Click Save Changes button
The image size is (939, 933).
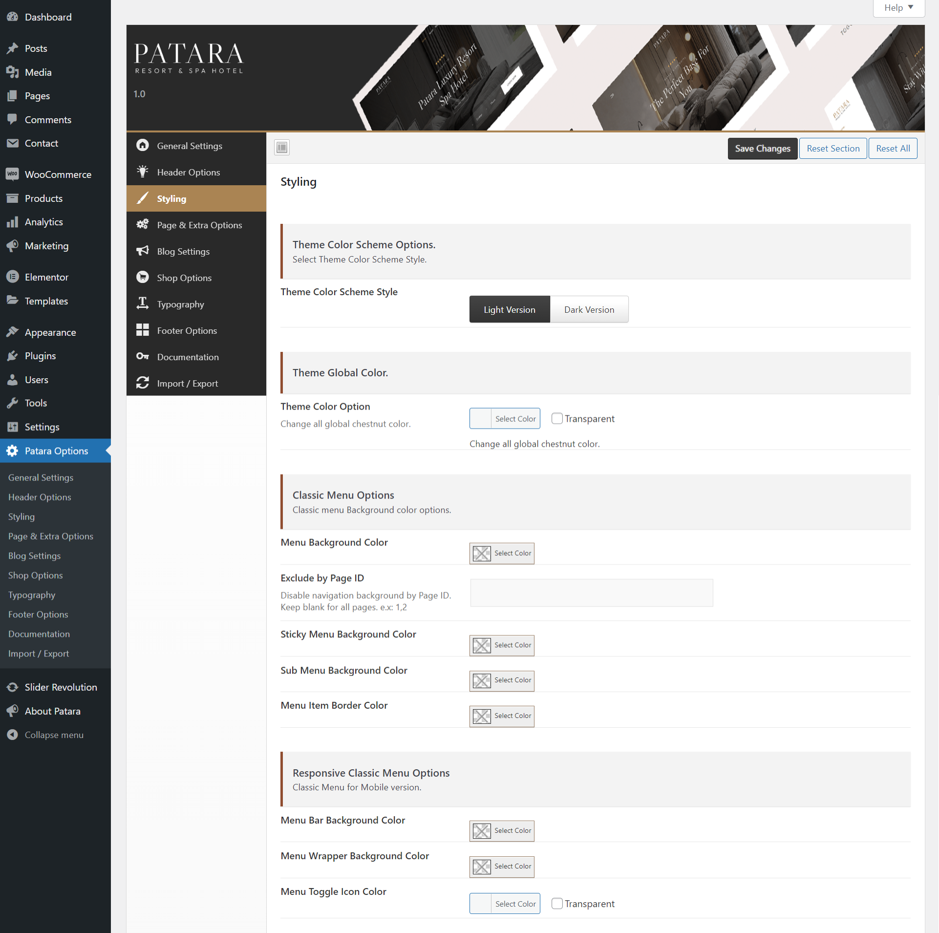[762, 148]
